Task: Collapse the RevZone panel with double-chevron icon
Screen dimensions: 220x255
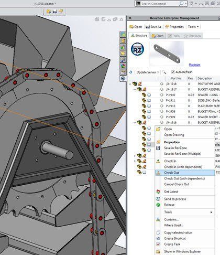Action: [x=130, y=18]
